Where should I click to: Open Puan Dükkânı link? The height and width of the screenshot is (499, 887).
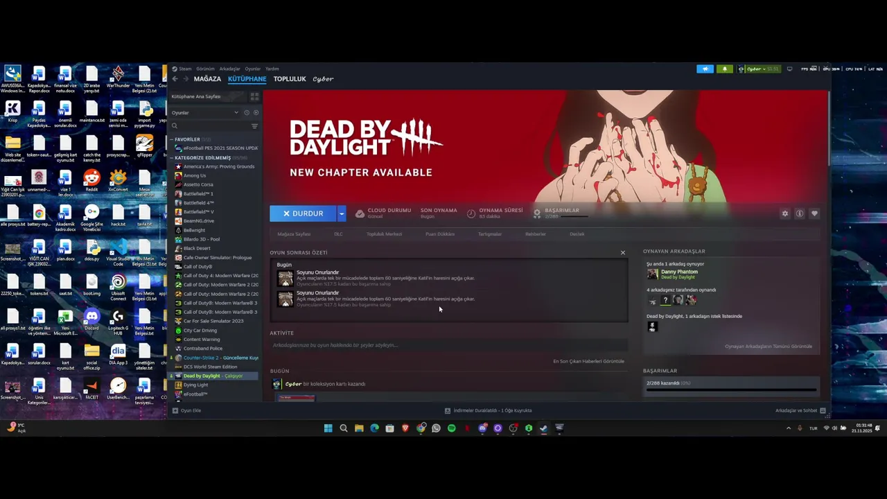[440, 234]
